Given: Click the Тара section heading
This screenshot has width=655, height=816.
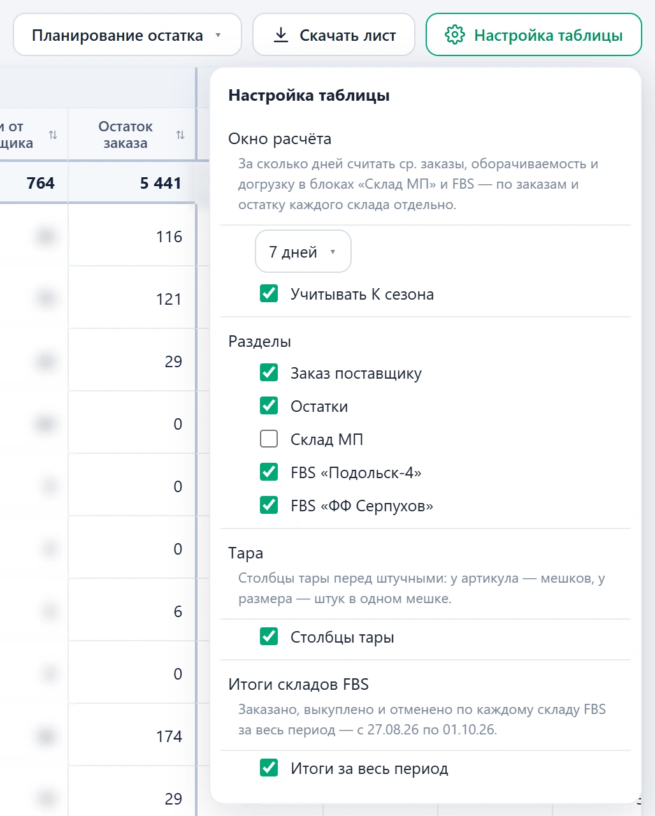Looking at the screenshot, I should (245, 553).
